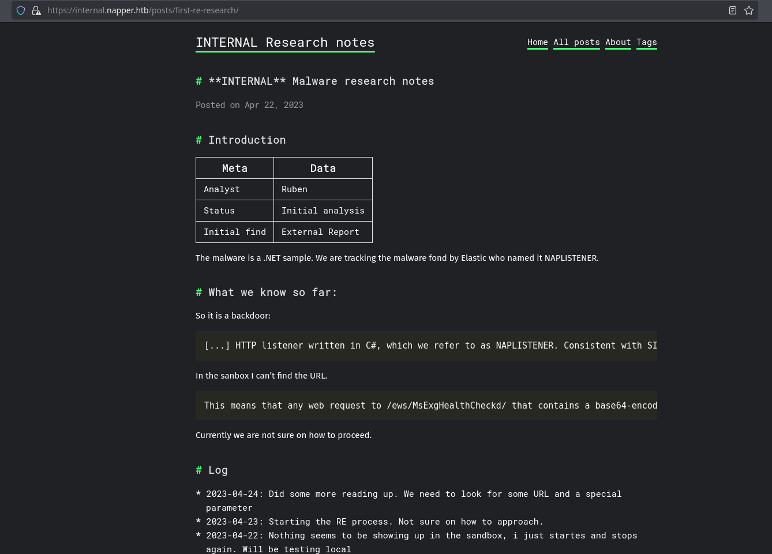Click the Initial analysis table cell
The width and height of the screenshot is (772, 554).
point(323,211)
